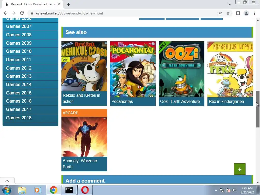Open Games 2010 category
The height and width of the screenshot is (195, 260).
(30, 51)
